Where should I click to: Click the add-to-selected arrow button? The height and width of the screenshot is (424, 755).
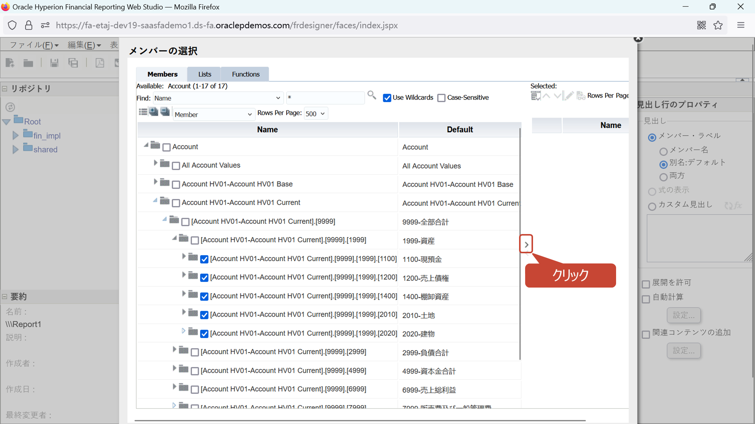pos(526,244)
